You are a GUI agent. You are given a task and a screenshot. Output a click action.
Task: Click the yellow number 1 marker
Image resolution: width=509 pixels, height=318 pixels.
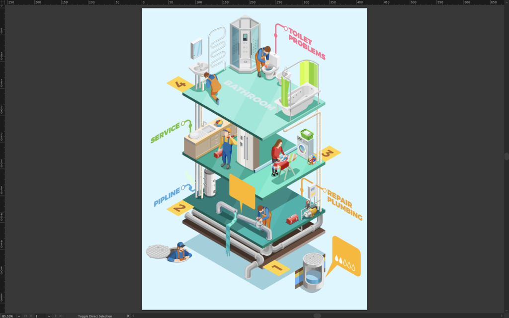pyautogui.click(x=276, y=268)
